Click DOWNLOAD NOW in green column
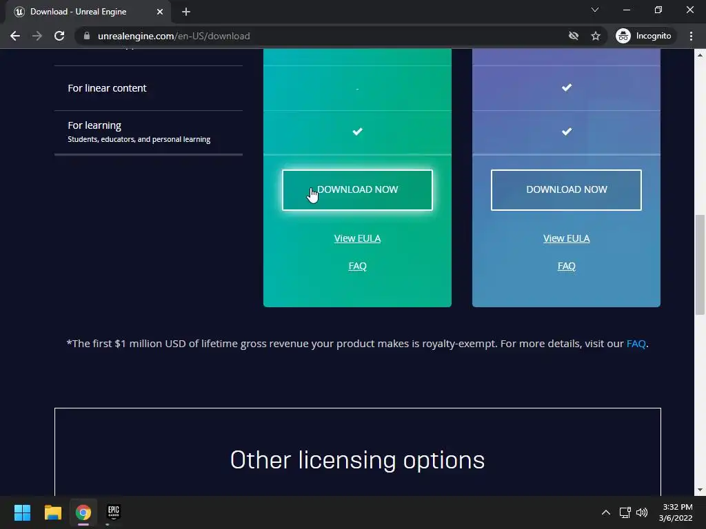The image size is (706, 529). click(358, 190)
